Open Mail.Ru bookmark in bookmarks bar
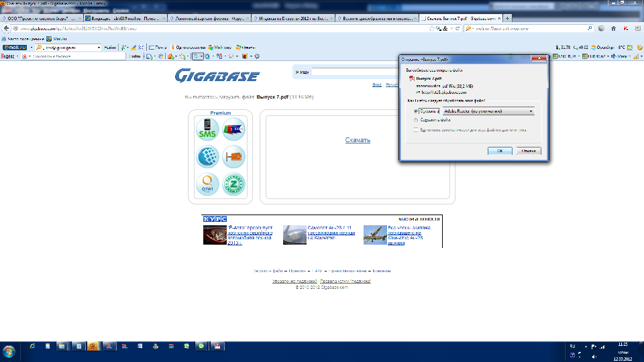 [x=56, y=39]
